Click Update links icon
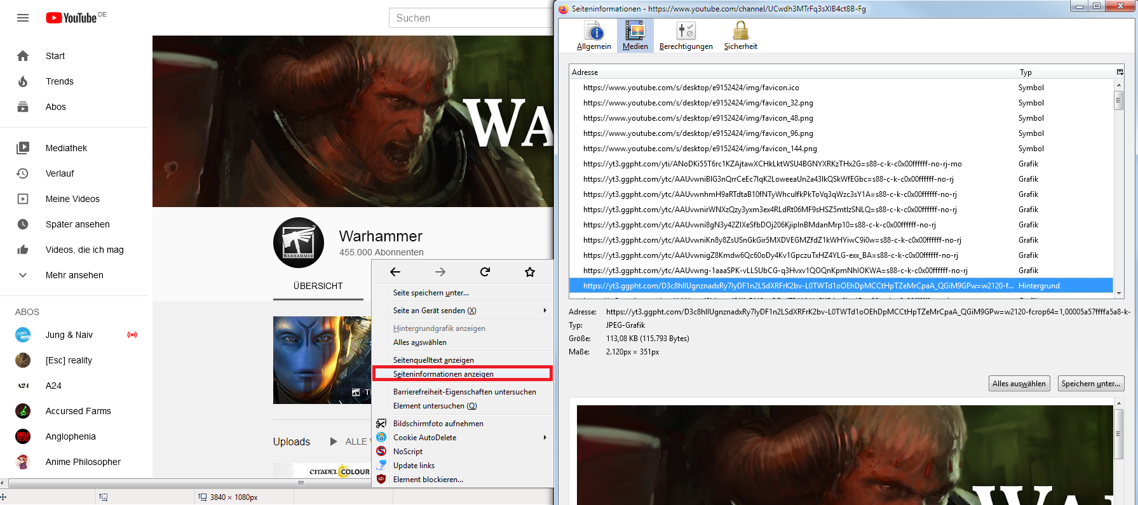The height and width of the screenshot is (505, 1138). click(x=381, y=466)
